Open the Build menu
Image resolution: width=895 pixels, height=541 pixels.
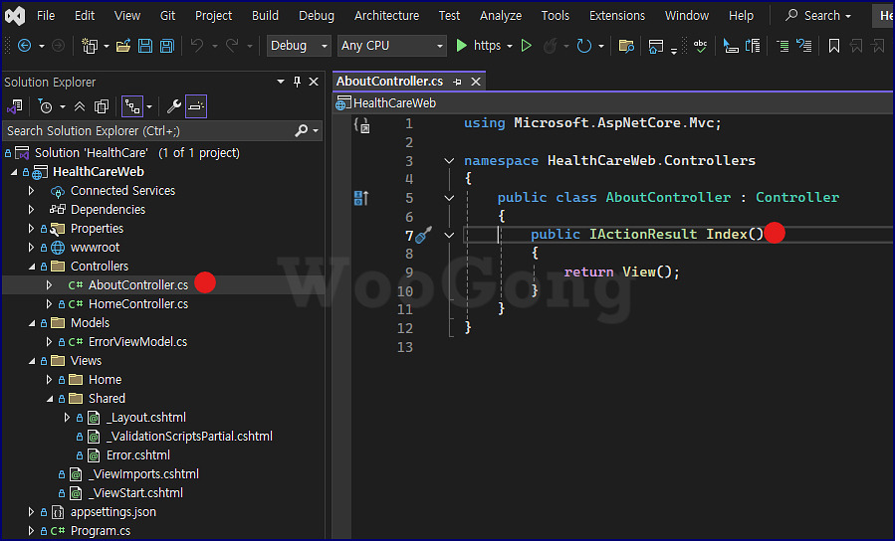266,15
